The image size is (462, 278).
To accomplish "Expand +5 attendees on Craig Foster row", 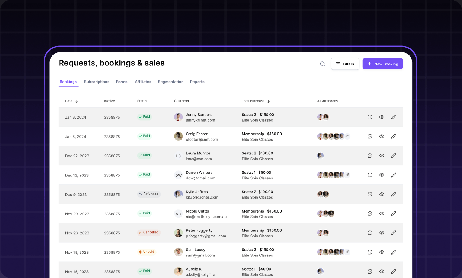I will click(347, 137).
